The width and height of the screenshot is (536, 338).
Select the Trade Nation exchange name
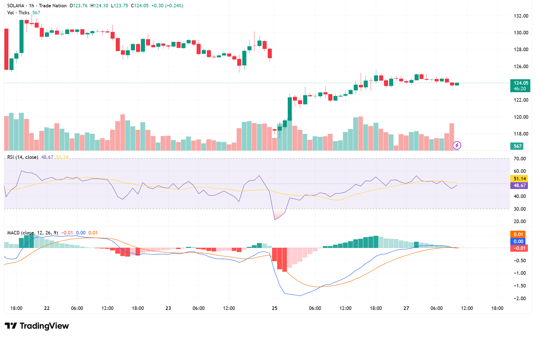coord(52,5)
